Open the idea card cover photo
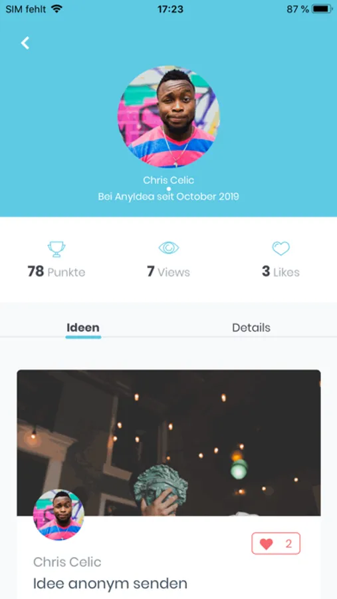Image resolution: width=337 pixels, height=599 pixels. [169, 443]
